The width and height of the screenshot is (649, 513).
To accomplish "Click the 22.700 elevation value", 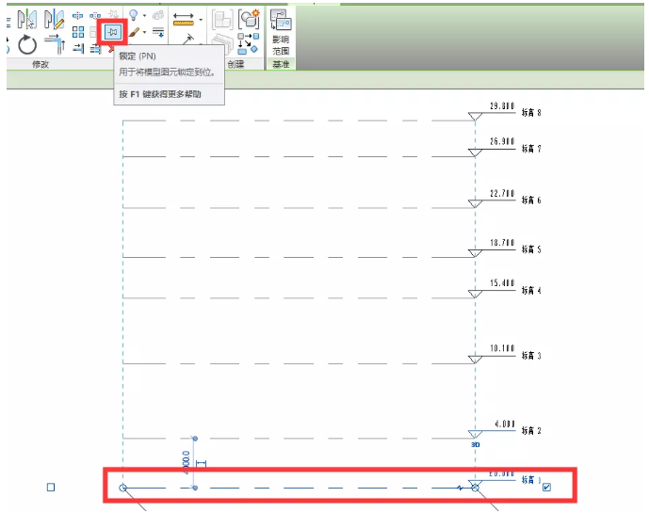I will 502,193.
